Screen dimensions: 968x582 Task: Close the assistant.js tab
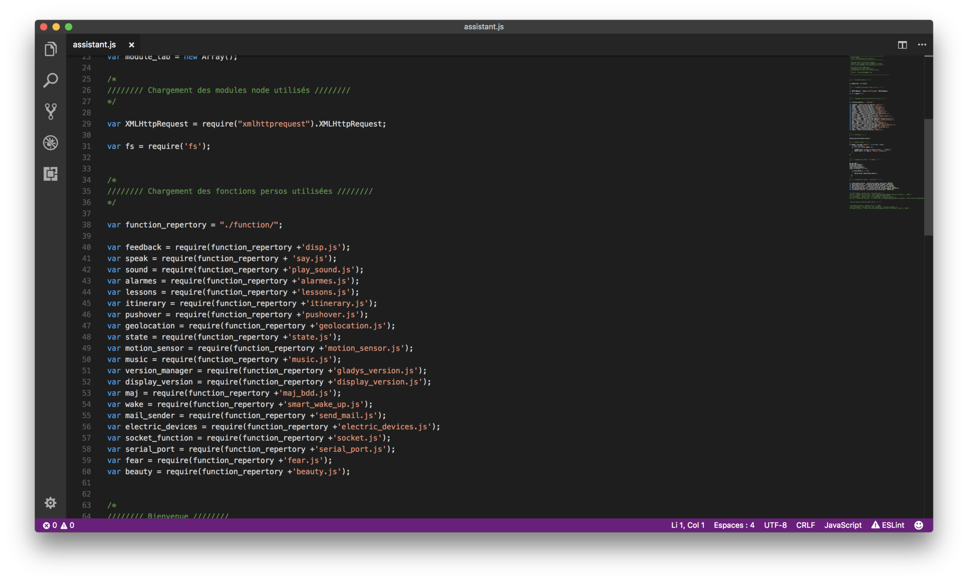(132, 45)
